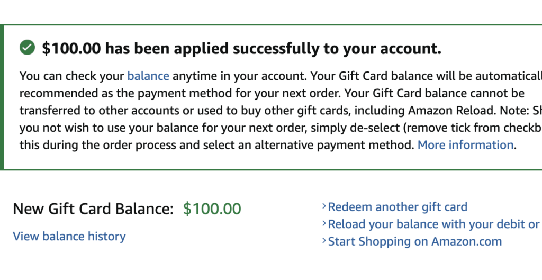This screenshot has height=280, width=542.
Task: Open the More information link
Action: (465, 145)
